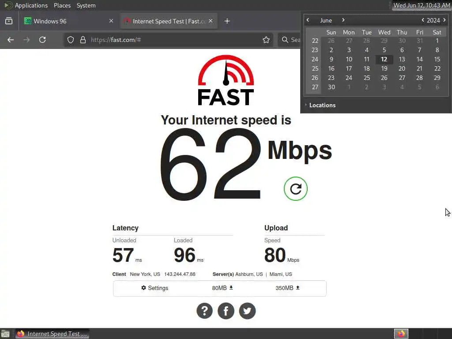Open the Places menu
This screenshot has width=452, height=339.
point(62,5)
